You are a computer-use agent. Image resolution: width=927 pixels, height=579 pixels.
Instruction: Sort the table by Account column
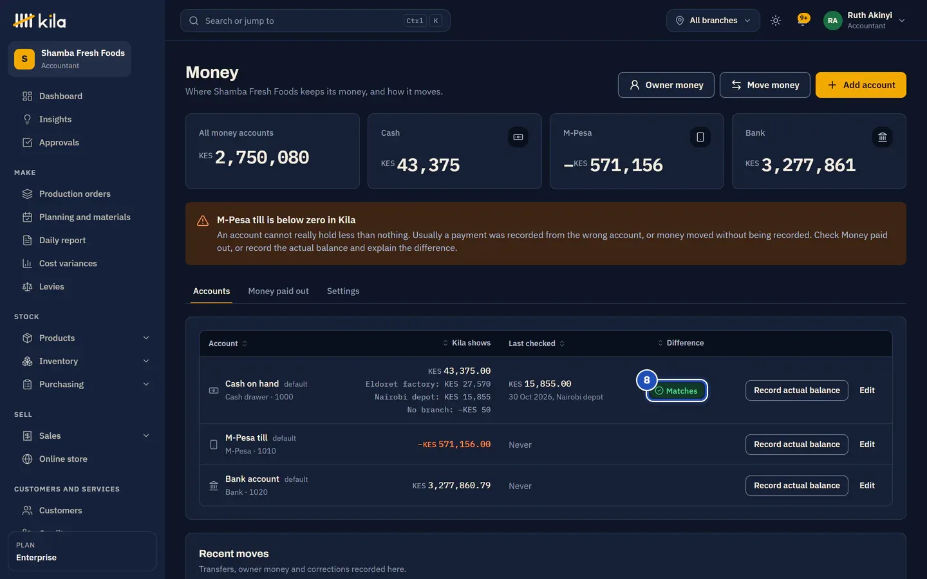click(x=228, y=344)
